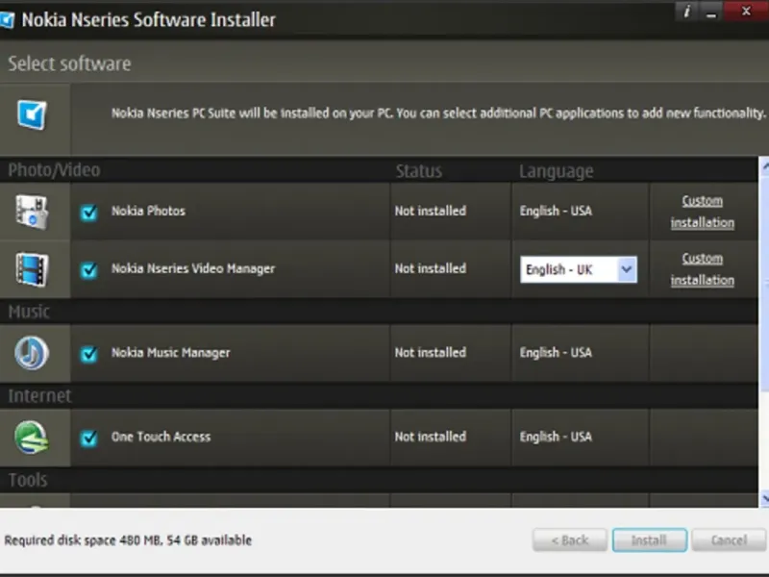769x577 pixels.
Task: Click the Music category header
Action: (x=29, y=312)
